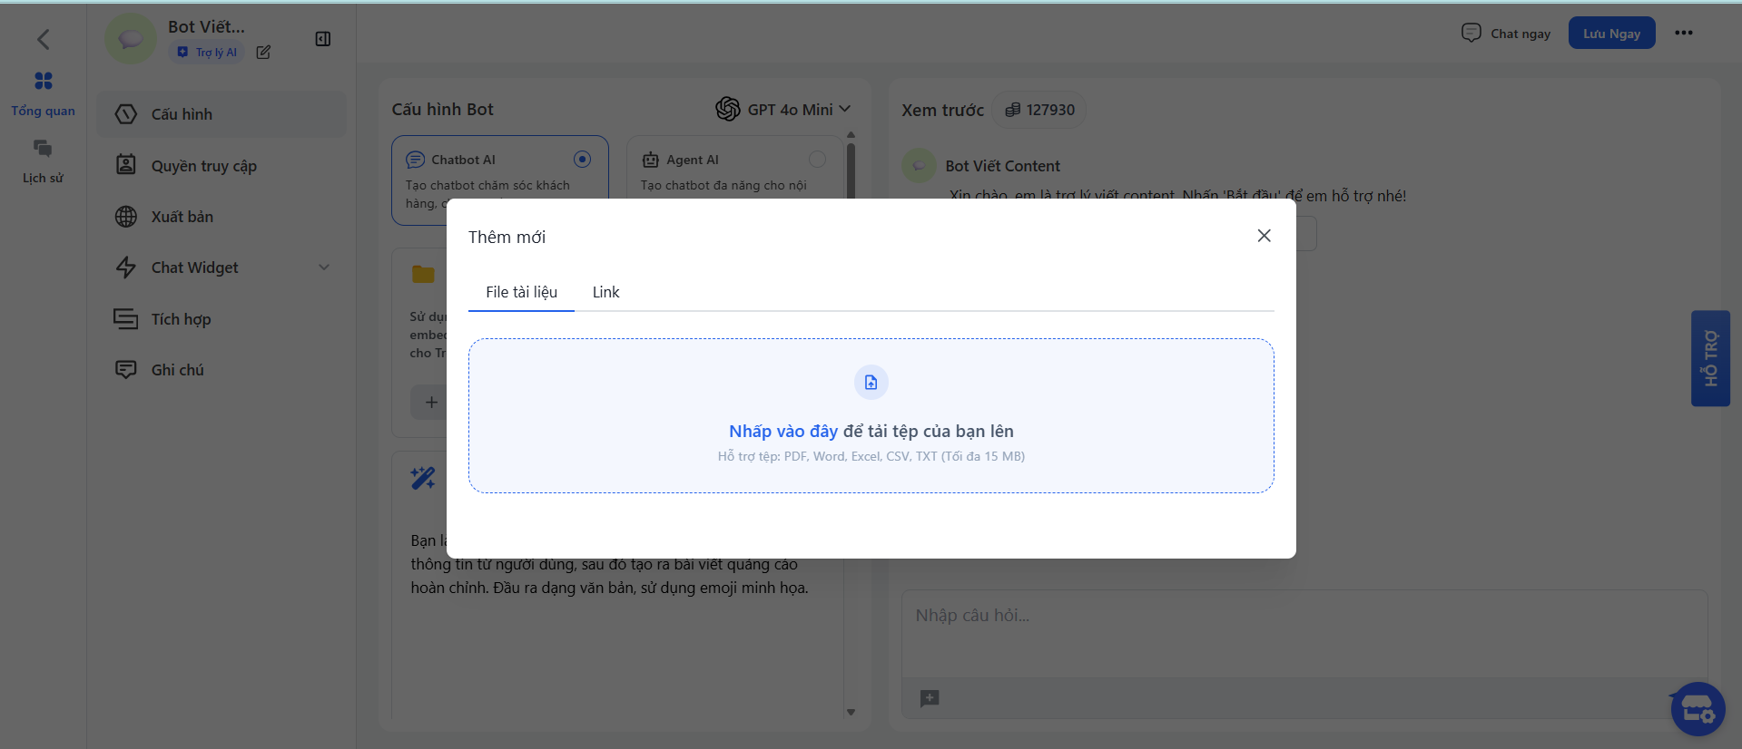Switch to the Link tab
1742x749 pixels.
pos(605,292)
